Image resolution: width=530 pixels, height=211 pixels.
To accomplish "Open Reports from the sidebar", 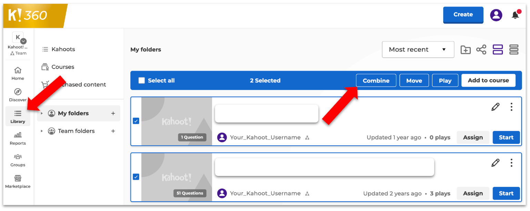I will (18, 138).
